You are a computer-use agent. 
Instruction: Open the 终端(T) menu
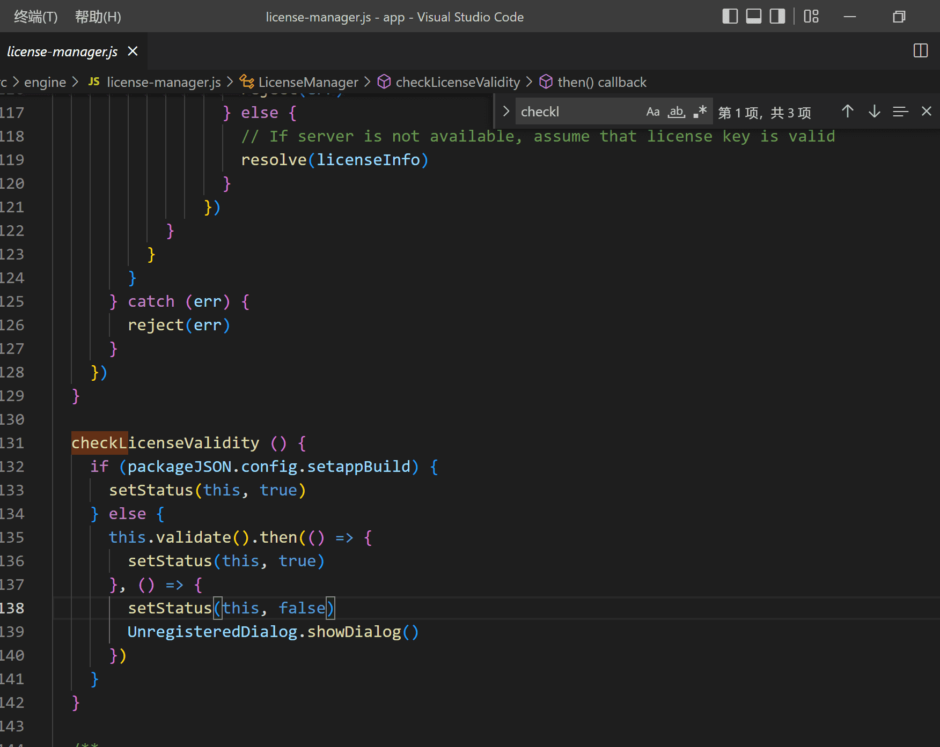(35, 17)
